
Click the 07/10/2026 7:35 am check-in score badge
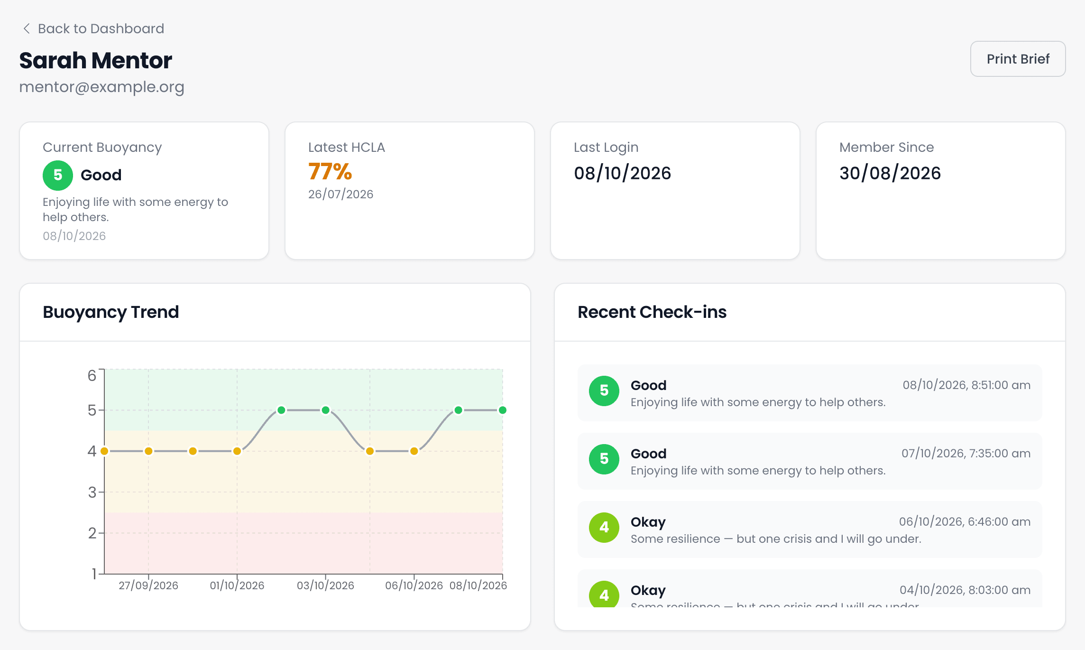pos(604,459)
